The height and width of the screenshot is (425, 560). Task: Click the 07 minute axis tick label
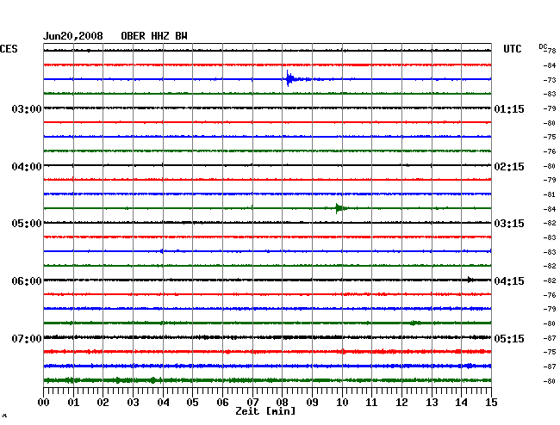tap(252, 402)
